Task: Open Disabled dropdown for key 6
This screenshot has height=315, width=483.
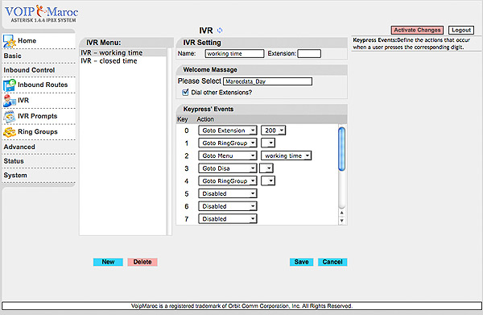Action: pos(227,206)
